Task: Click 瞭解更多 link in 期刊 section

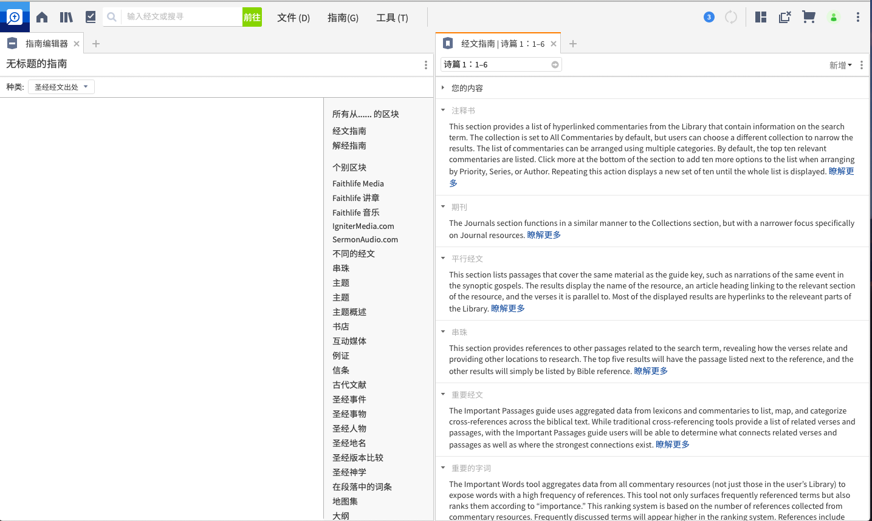Action: point(544,235)
